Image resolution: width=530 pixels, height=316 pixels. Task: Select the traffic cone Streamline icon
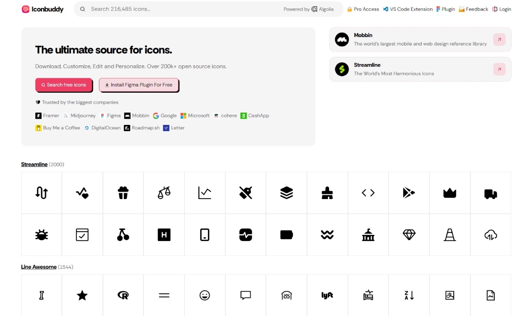(x=450, y=235)
